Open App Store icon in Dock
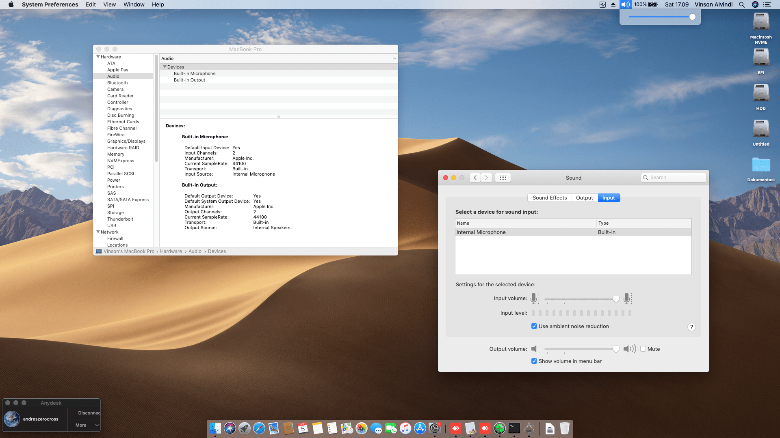The width and height of the screenshot is (780, 438). coord(420,428)
